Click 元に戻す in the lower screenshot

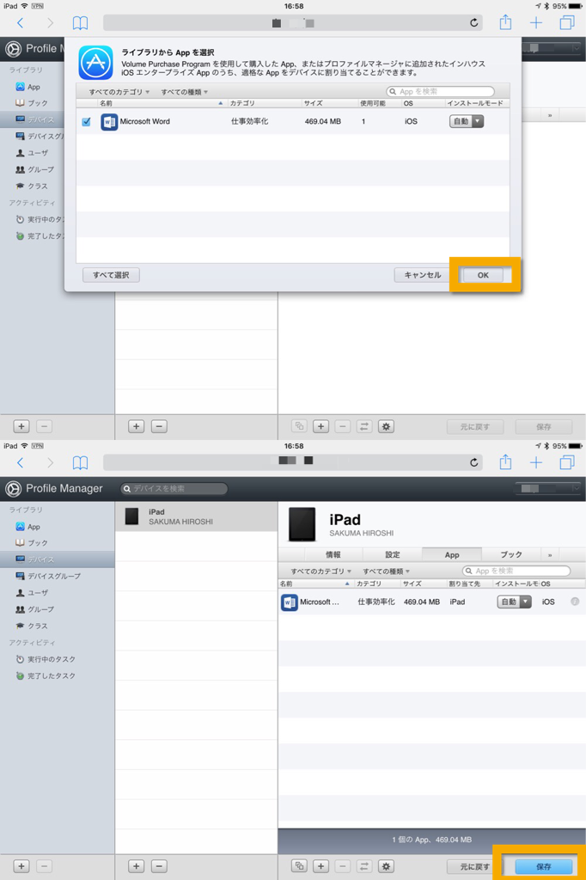coord(475,866)
